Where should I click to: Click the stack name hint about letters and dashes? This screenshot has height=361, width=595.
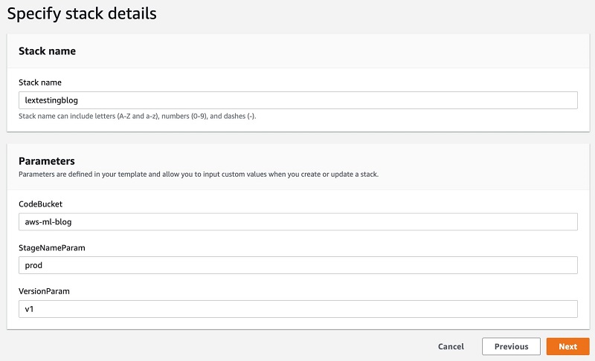(x=138, y=117)
